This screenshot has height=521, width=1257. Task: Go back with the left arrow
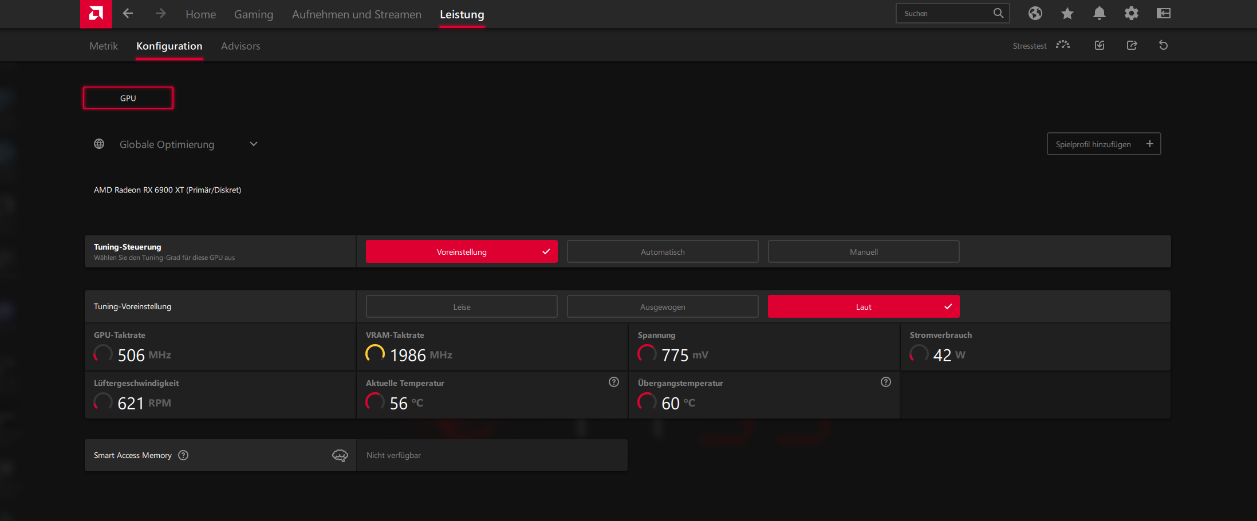click(x=128, y=13)
